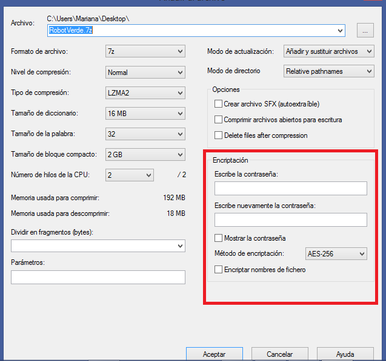Click the Escribe la contraseña field
This screenshot has height=361, width=386.
click(x=290, y=188)
